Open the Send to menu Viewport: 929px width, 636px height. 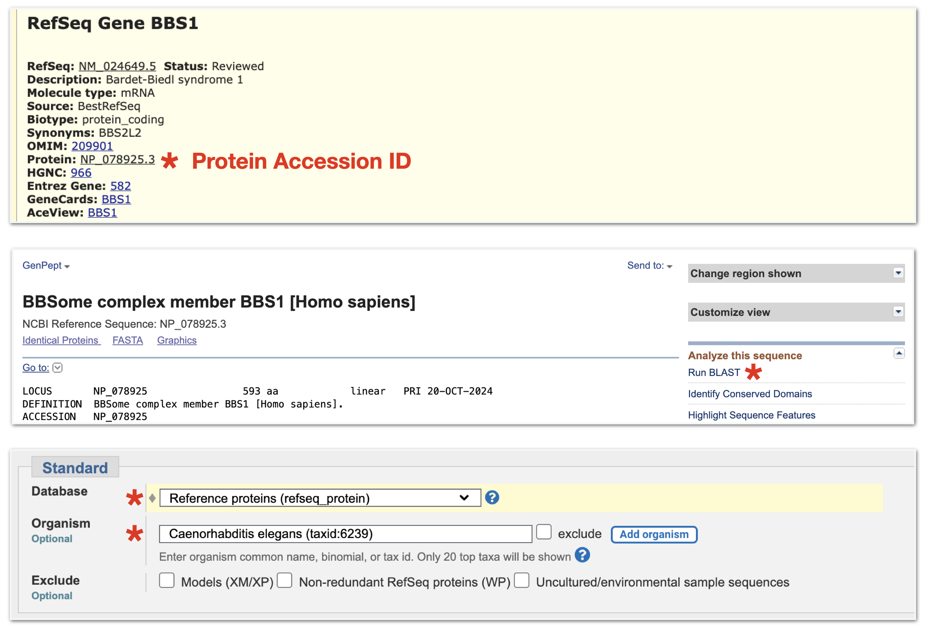[649, 266]
